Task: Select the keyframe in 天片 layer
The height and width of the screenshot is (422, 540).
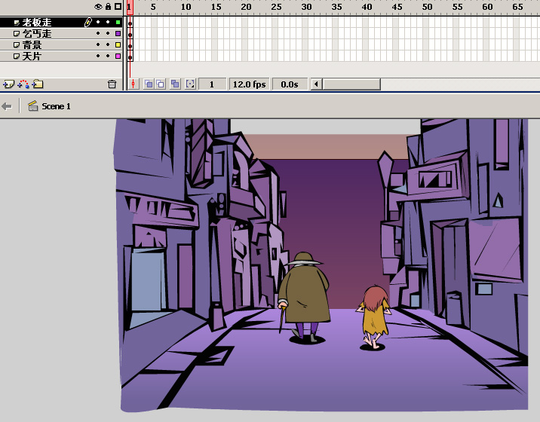Action: coord(130,56)
